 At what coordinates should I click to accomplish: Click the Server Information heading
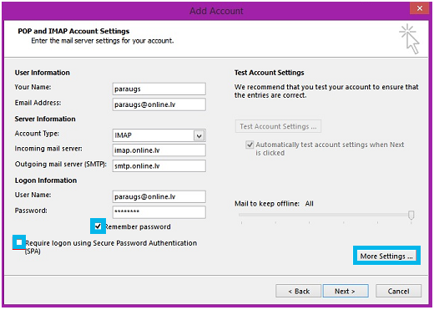tap(45, 119)
